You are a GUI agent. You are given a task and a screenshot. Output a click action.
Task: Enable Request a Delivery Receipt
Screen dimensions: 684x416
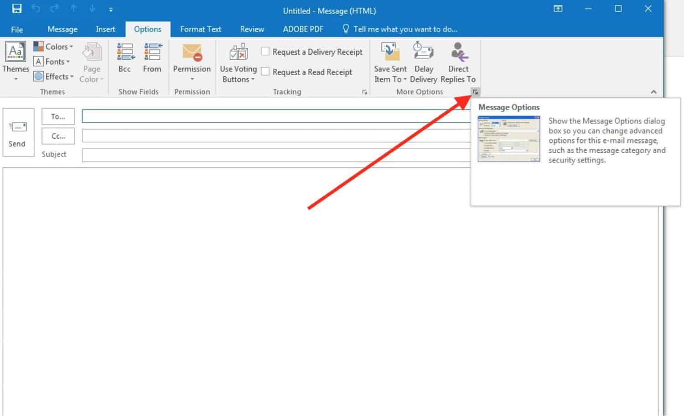[266, 52]
